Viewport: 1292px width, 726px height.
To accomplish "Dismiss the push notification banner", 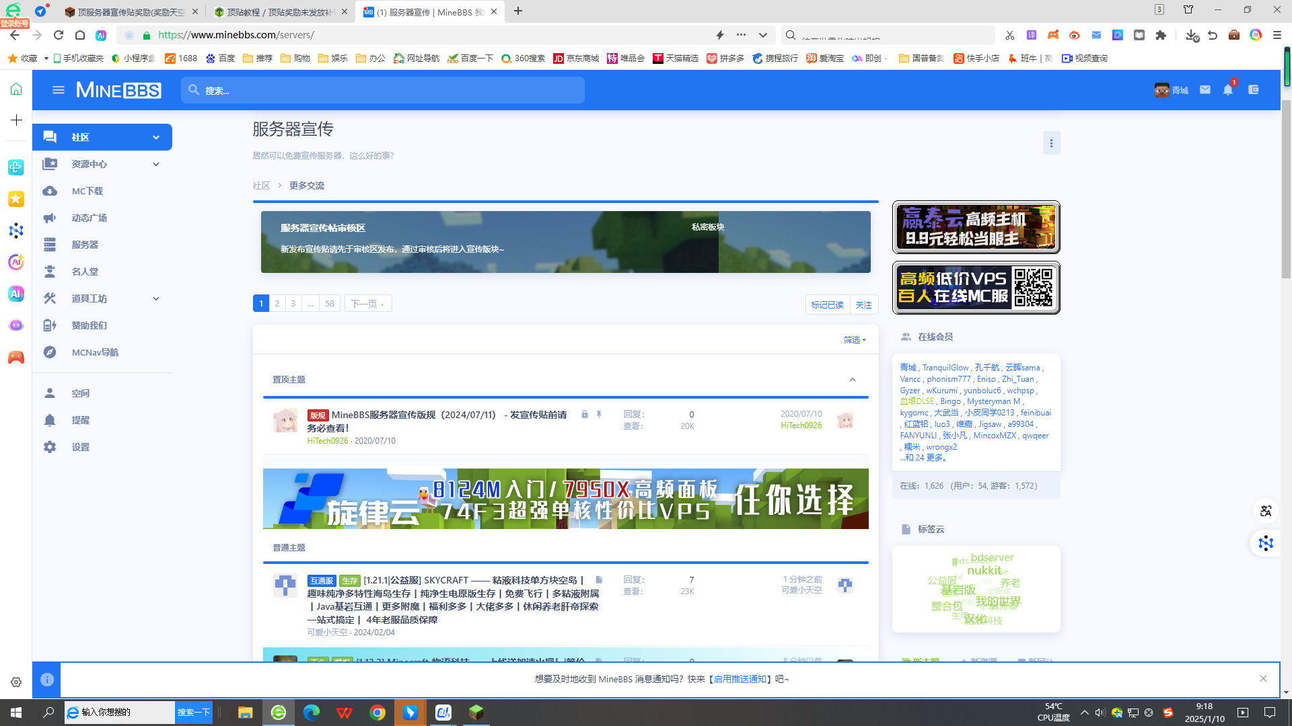I will point(1263,678).
